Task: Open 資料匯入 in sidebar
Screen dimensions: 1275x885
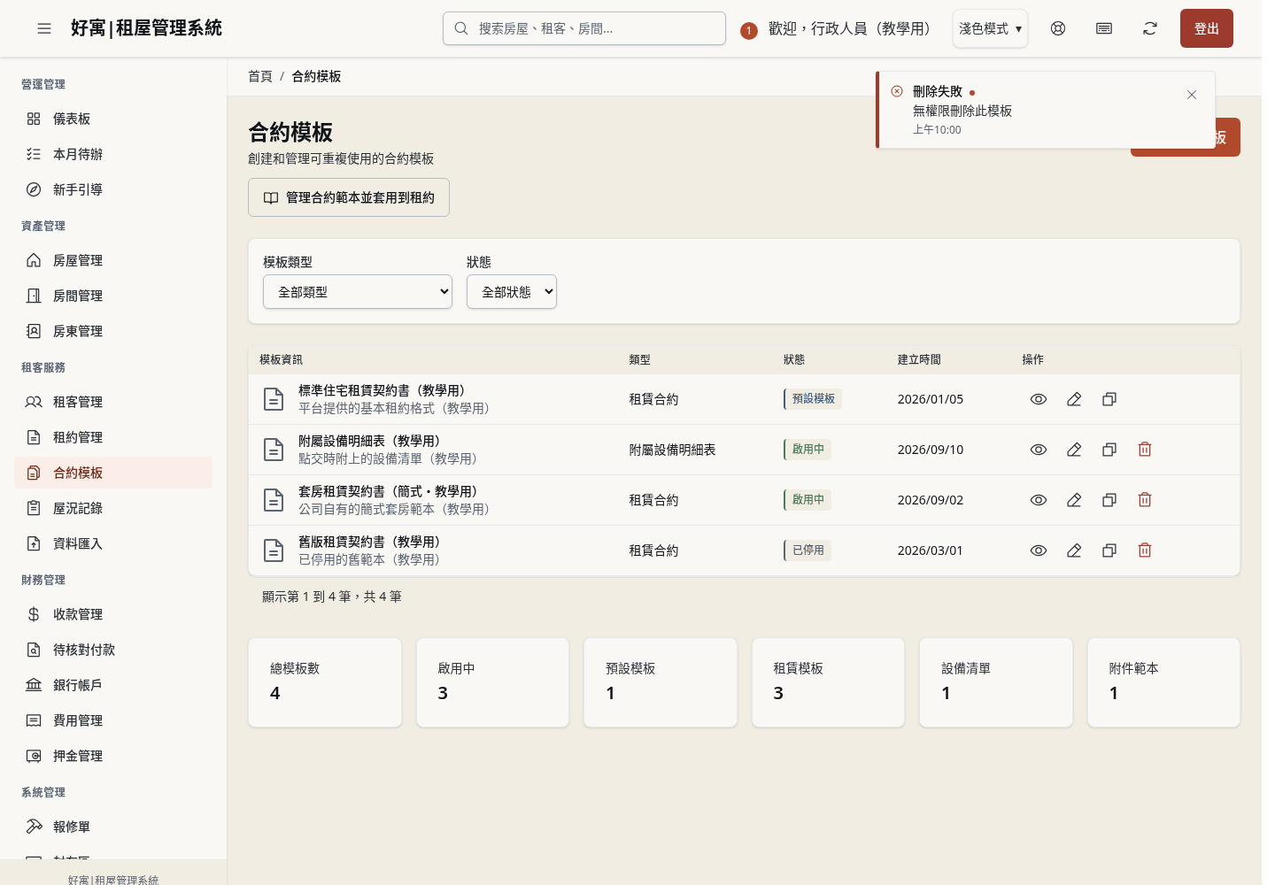Action: pos(113,543)
